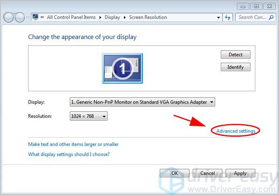279x195 pixels.
Task: Click the Control Panel icon in address bar
Action: point(35,17)
